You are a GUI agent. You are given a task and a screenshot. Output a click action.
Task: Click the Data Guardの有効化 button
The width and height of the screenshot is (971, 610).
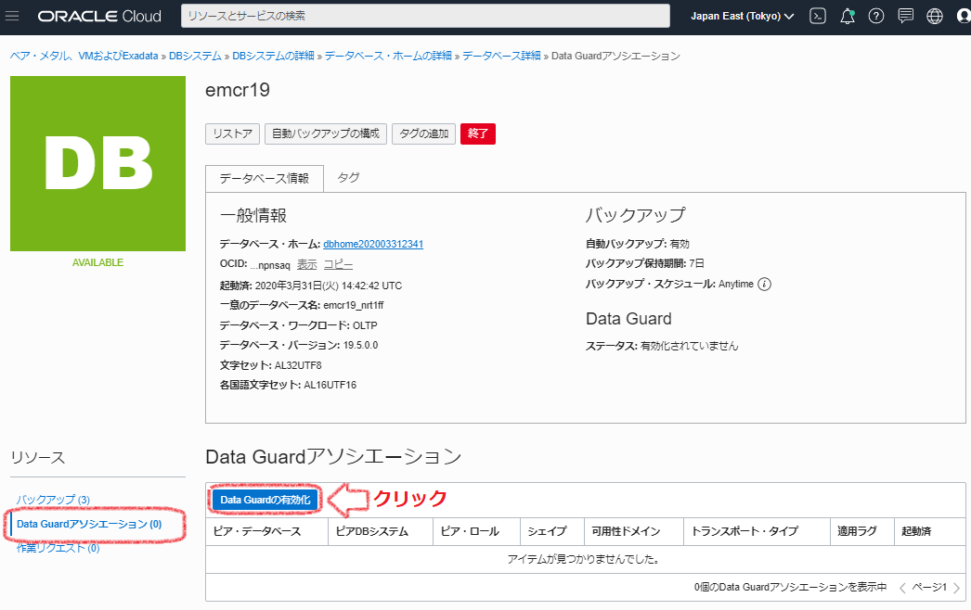pyautogui.click(x=265, y=500)
